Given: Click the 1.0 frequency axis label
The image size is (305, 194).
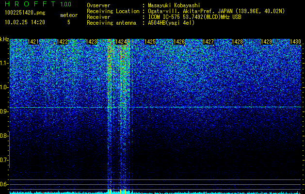Looking at the screenshot, I should pyautogui.click(x=4, y=87).
